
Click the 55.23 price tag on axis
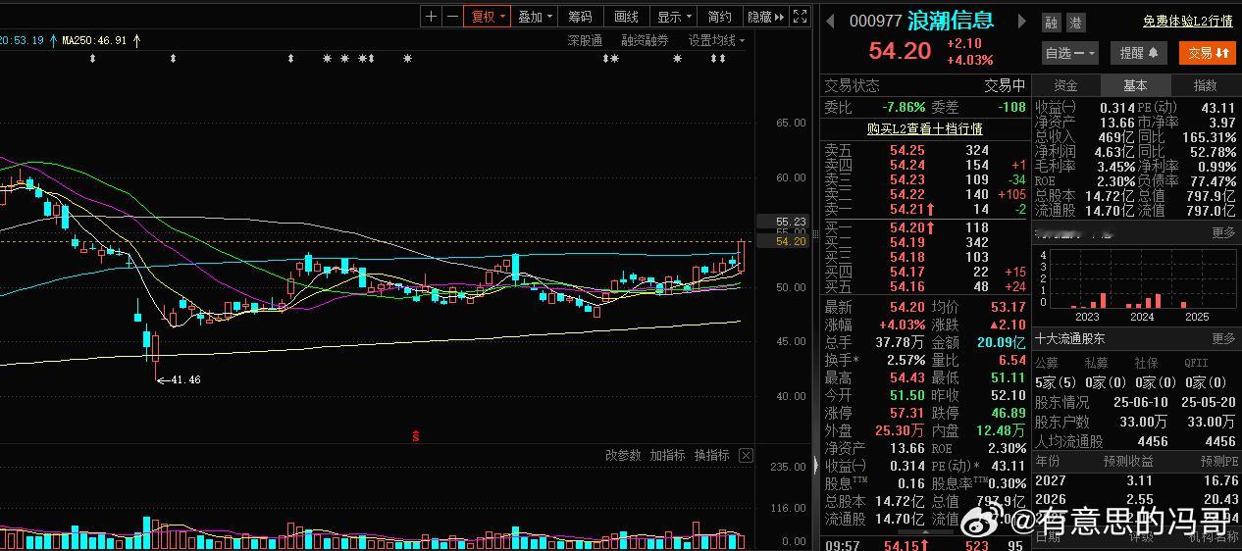pos(782,223)
